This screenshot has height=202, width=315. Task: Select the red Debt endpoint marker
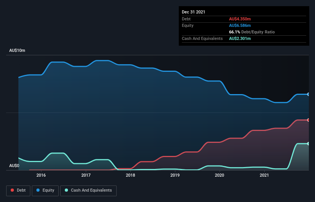308,120
